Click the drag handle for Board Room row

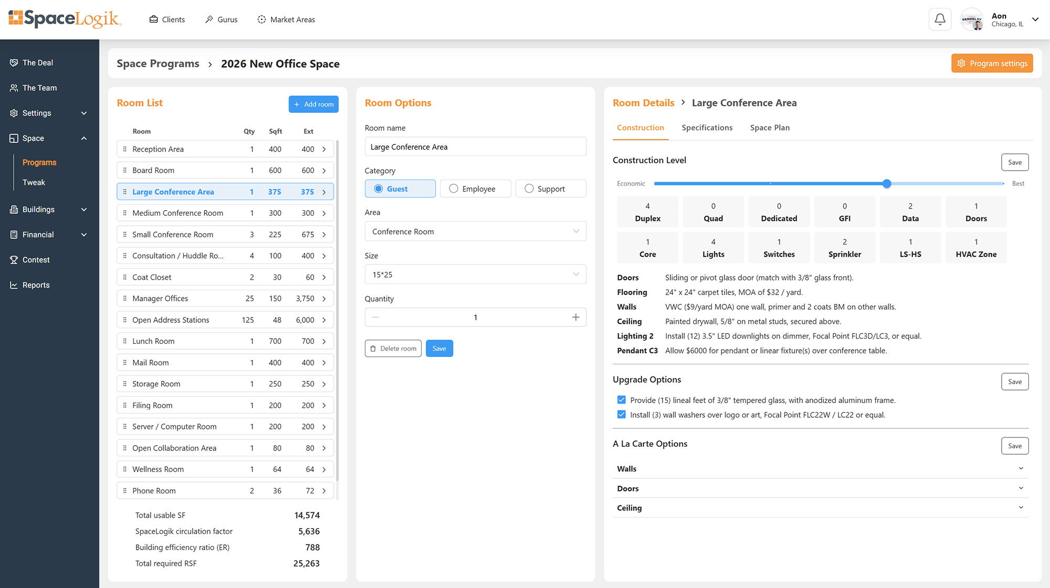pyautogui.click(x=124, y=171)
